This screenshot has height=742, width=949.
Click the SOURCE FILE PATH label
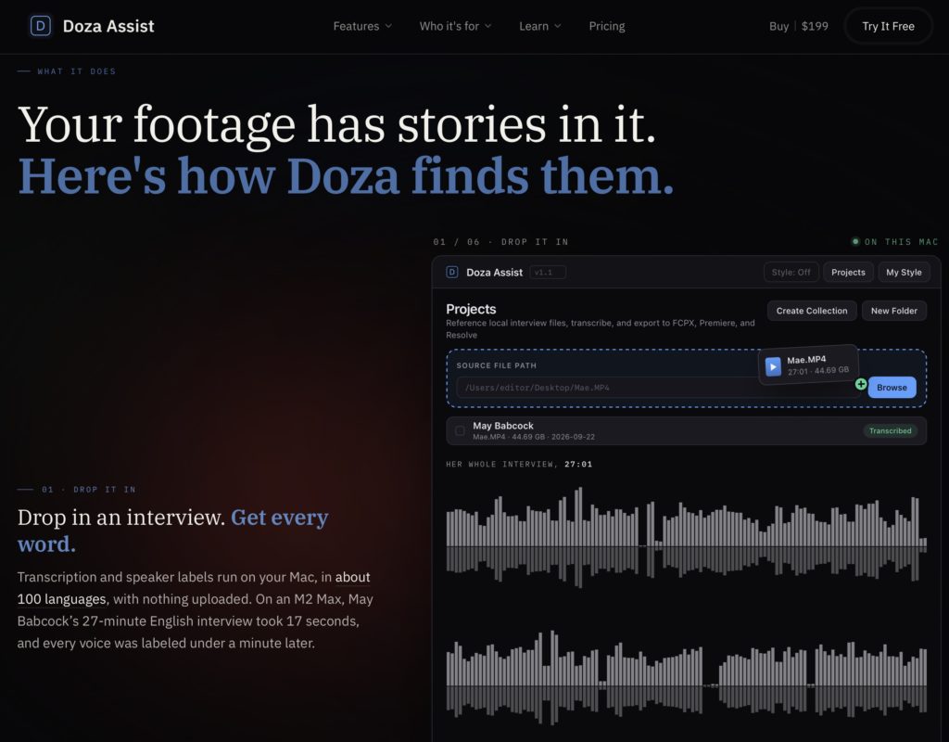[x=497, y=365]
